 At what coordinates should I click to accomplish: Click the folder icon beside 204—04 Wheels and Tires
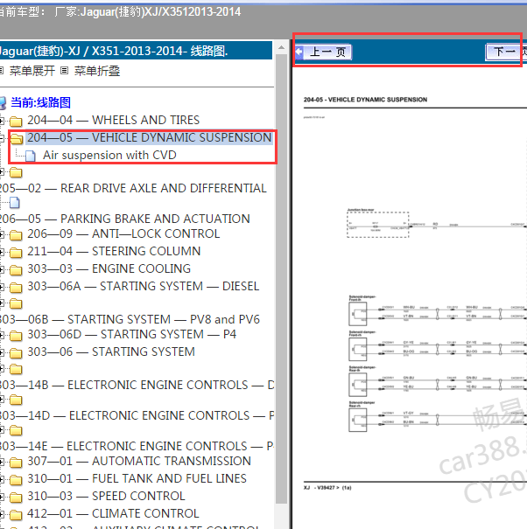(16, 121)
